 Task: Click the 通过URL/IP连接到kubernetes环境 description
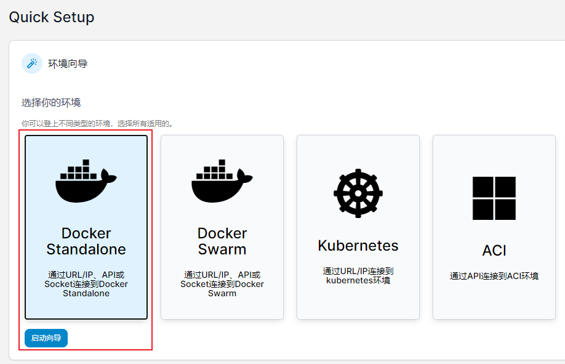click(358, 275)
